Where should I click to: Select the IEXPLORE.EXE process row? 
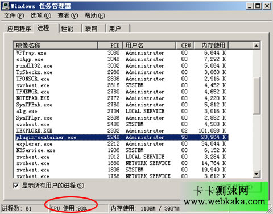(122, 131)
